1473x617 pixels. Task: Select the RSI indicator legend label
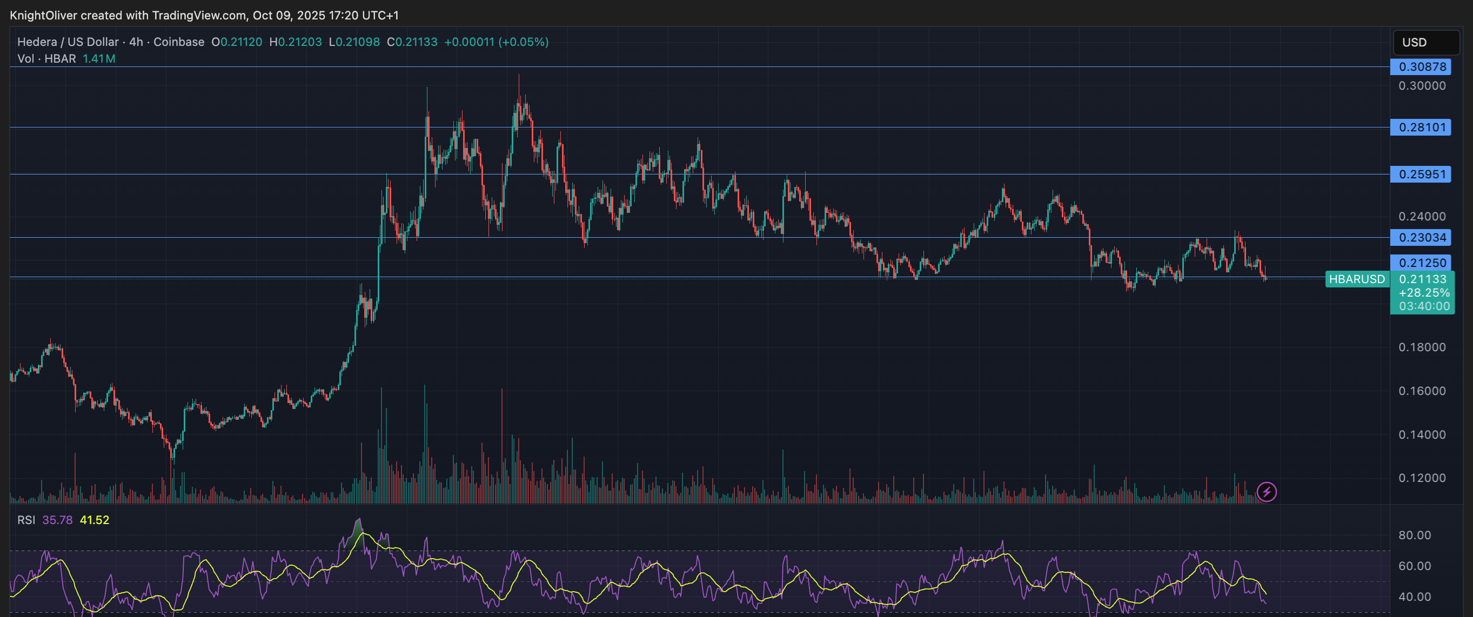tap(26, 520)
